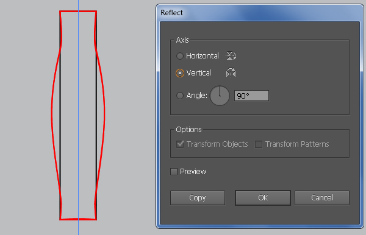Enable the Preview checkbox
Screen dimensions: 366x235
[x=174, y=172]
